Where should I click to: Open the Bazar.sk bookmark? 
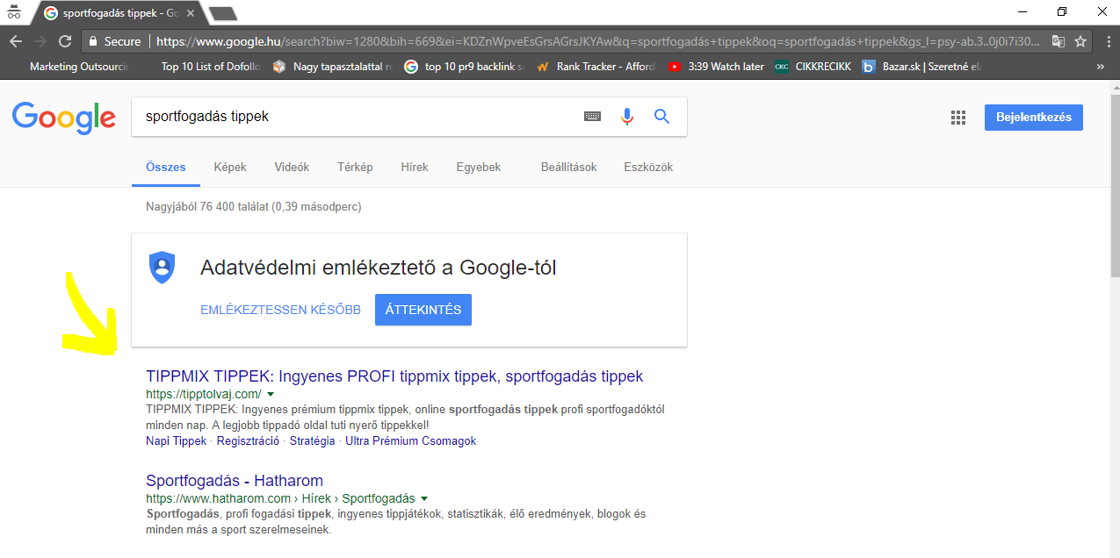[921, 66]
